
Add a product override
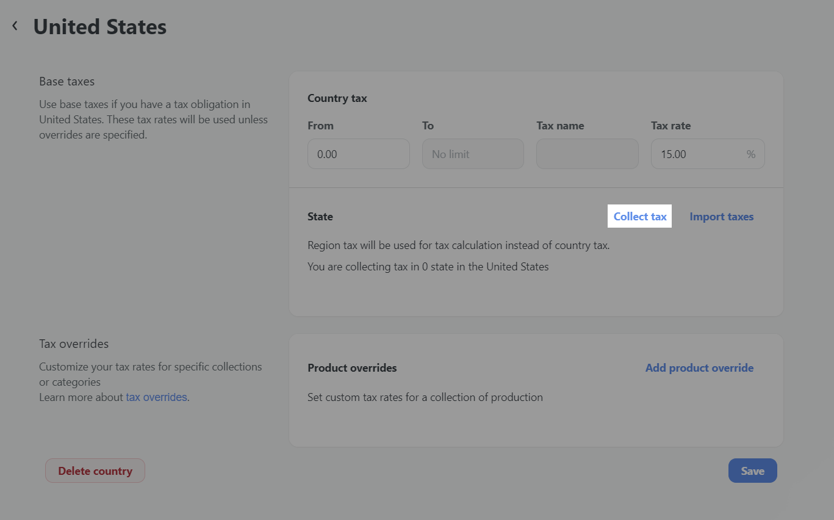(x=699, y=368)
